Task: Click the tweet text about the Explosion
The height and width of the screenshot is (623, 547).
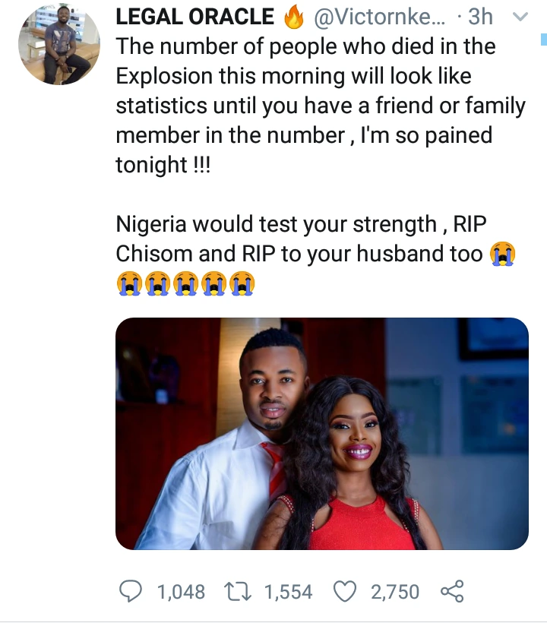Action: [x=321, y=106]
